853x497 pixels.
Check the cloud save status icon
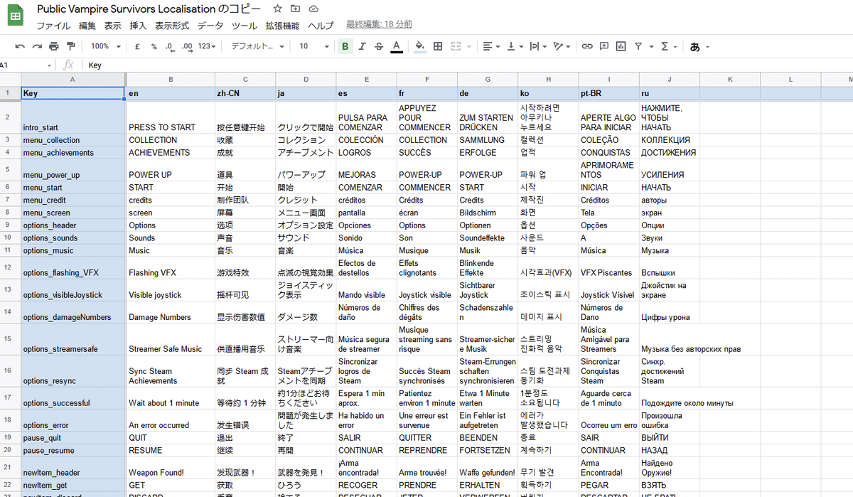click(313, 9)
